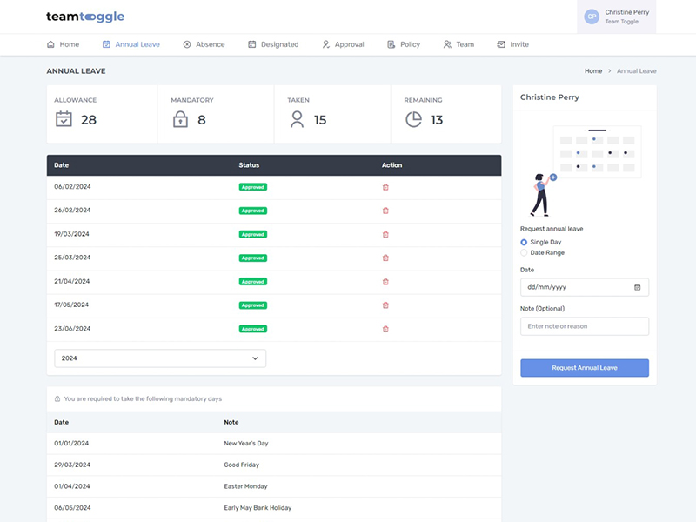
Task: Select the Date Range radio option
Action: pos(524,252)
